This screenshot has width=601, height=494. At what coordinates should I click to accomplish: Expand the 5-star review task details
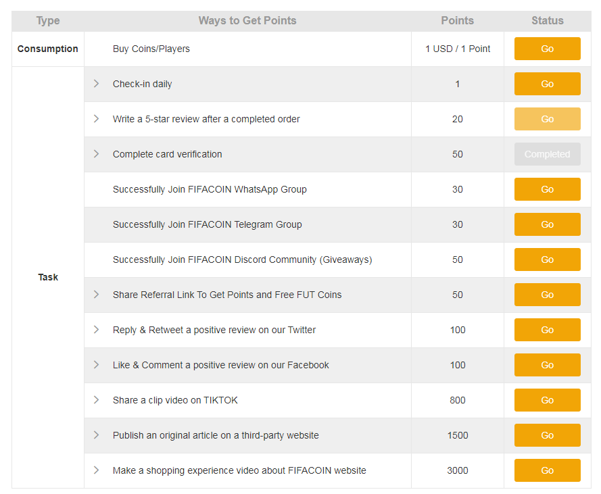[97, 119]
